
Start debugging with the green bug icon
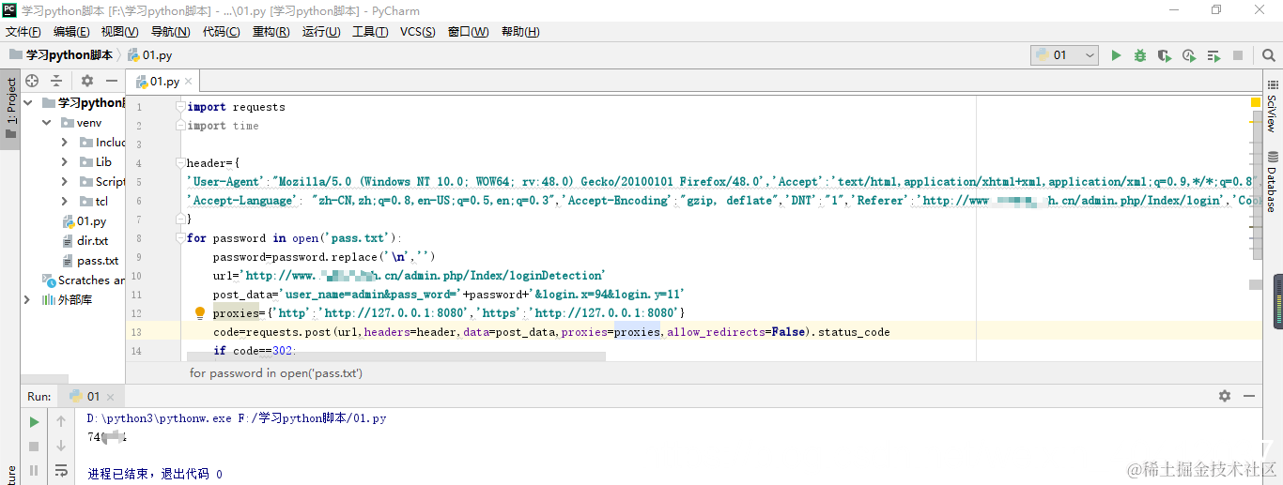(1140, 55)
